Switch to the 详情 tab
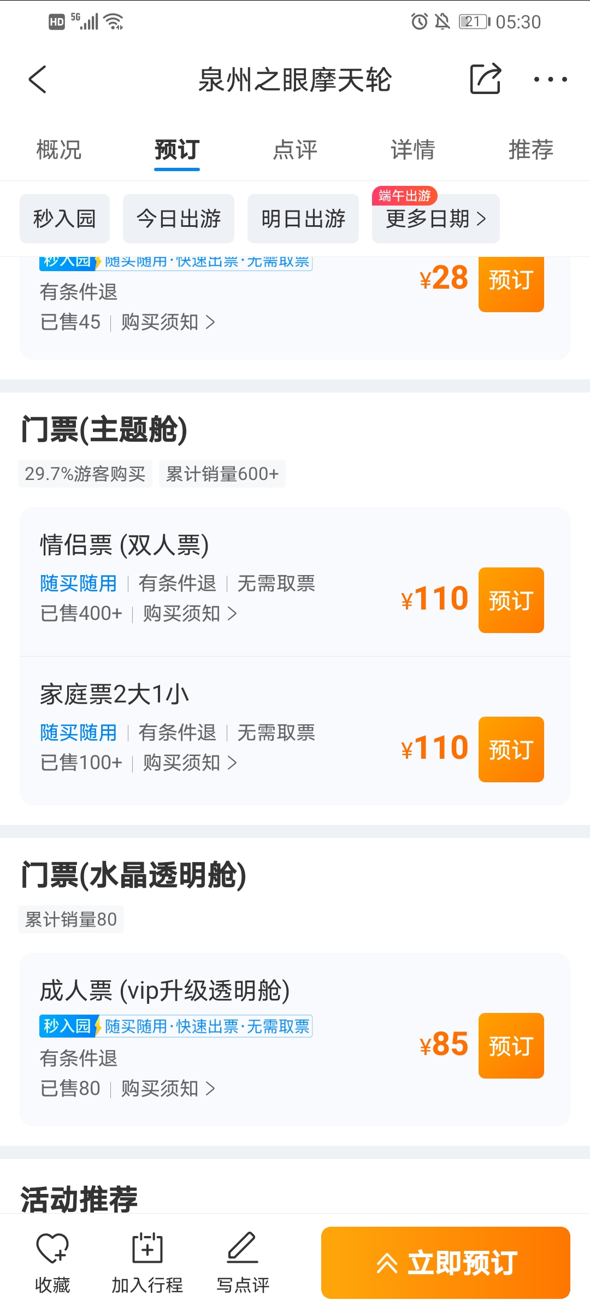 tap(413, 150)
